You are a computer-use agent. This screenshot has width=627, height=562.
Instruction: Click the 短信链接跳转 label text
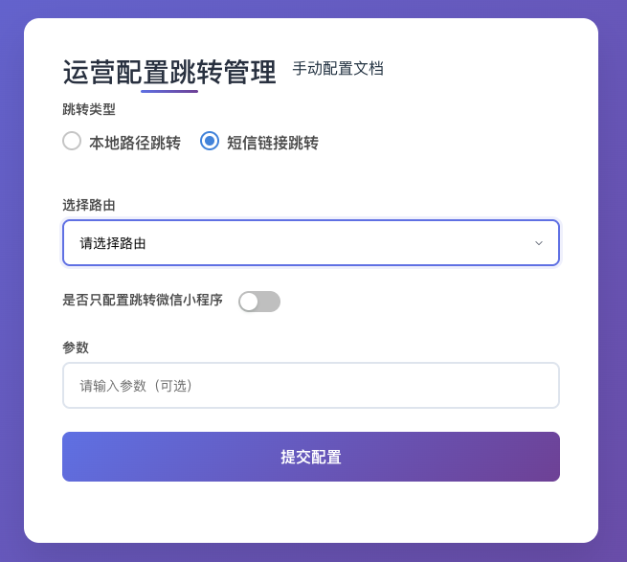coord(273,143)
